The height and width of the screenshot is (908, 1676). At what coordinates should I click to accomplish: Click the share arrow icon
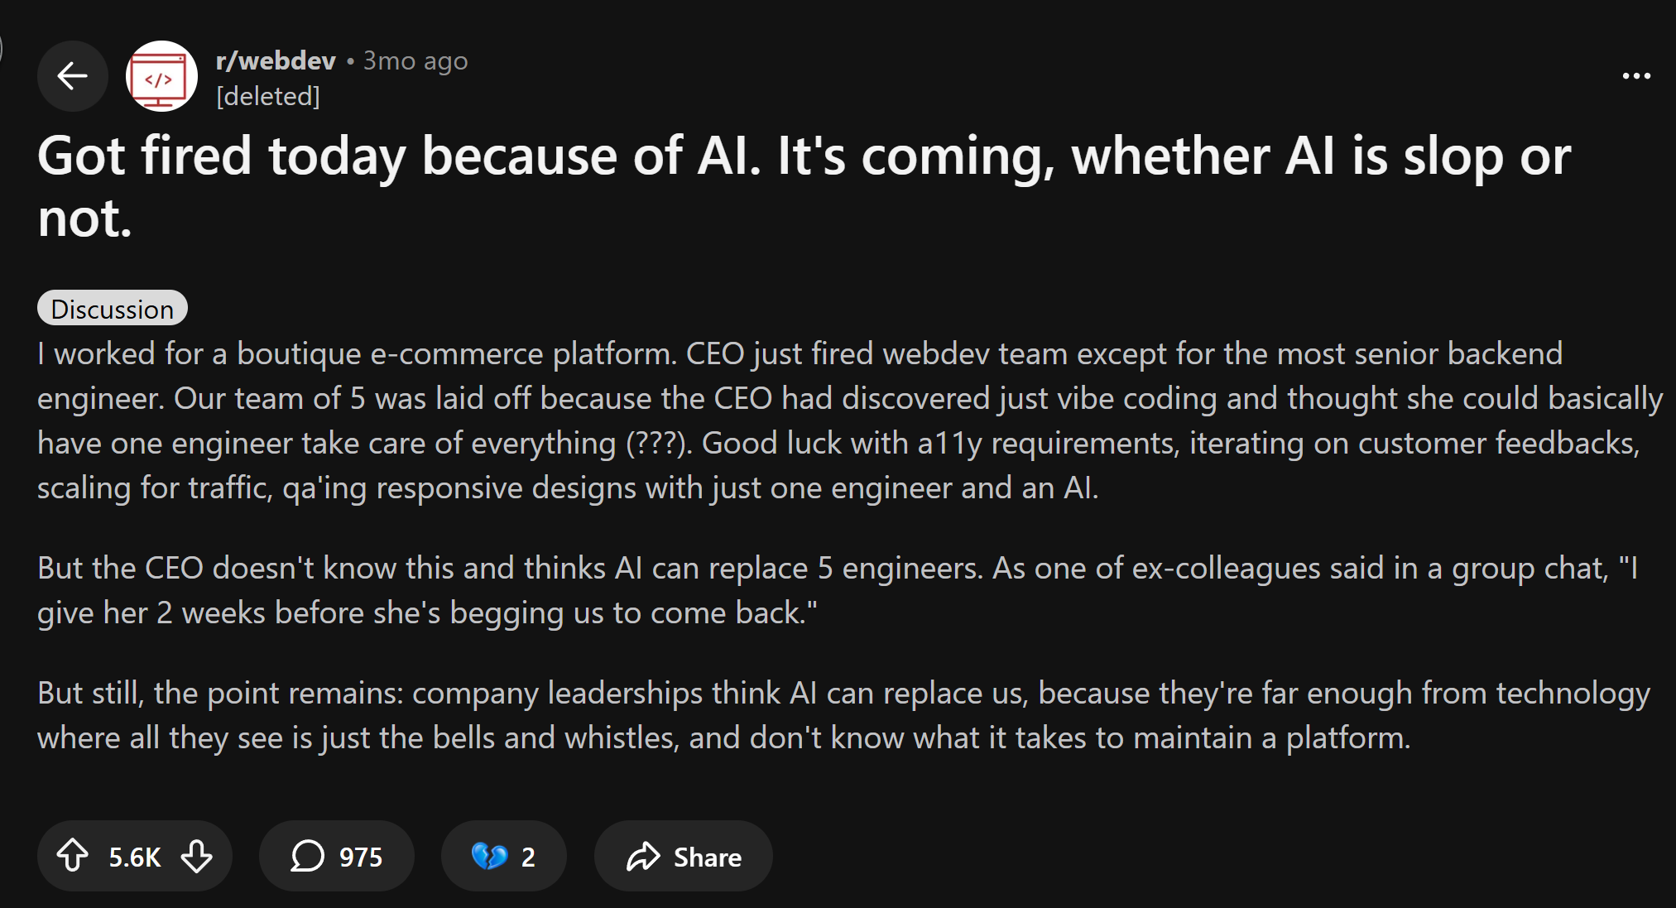[643, 856]
